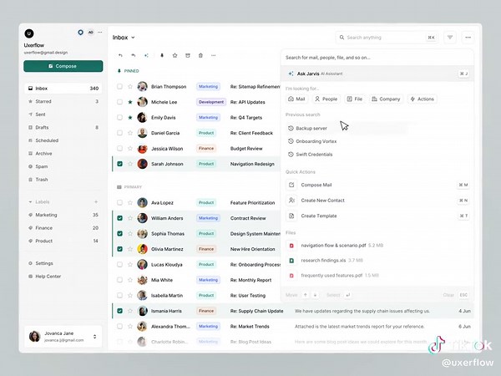Star the Brian Thompson email

(x=130, y=87)
